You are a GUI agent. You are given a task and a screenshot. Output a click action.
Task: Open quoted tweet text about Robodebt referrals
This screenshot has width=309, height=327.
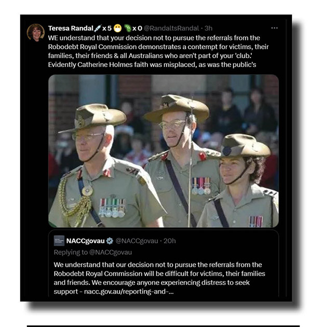coord(159,278)
